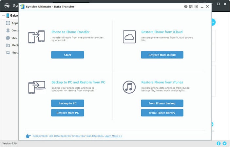Click the Syncios Ultimate app logo icon
The image size is (230, 147).
click(x=22, y=7)
